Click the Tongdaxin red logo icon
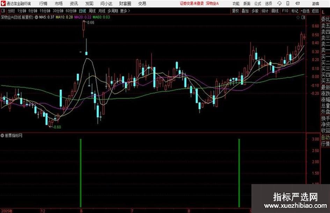The height and width of the screenshot is (213, 330). coord(3,3)
